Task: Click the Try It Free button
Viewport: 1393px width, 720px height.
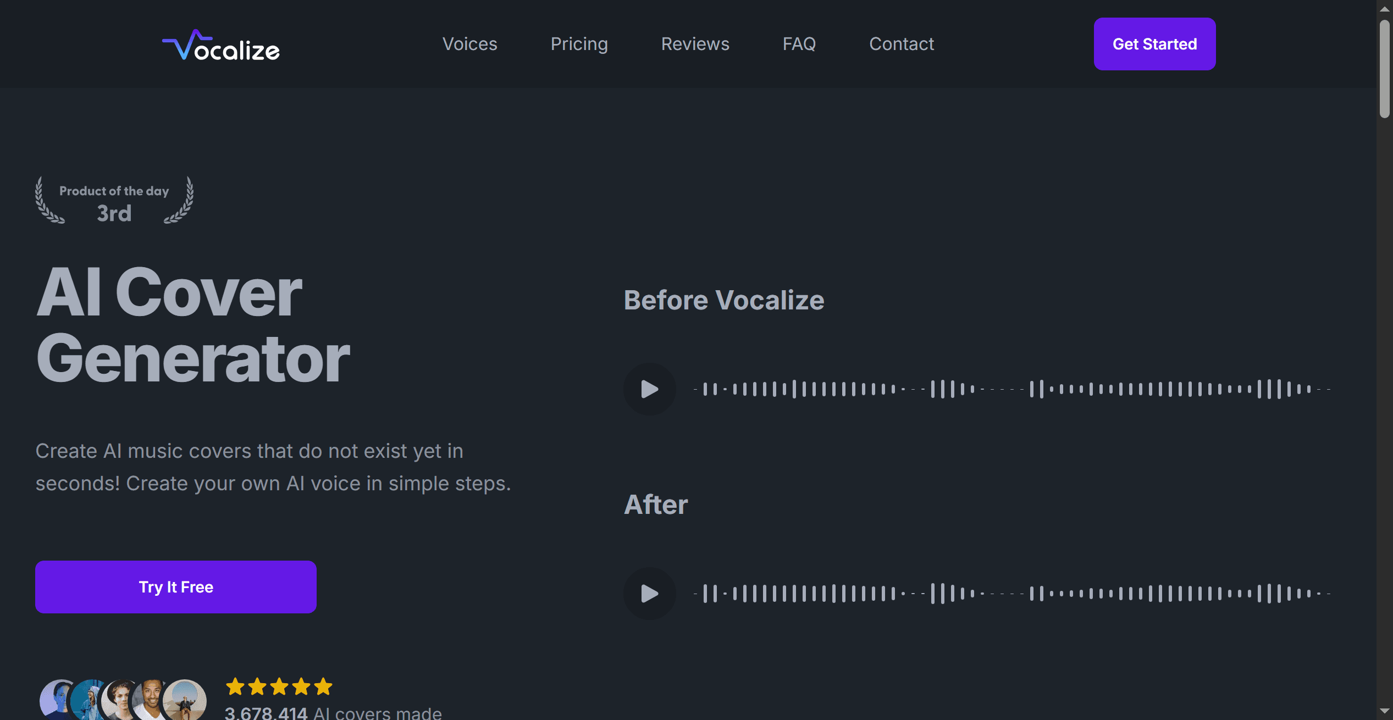Action: (175, 586)
